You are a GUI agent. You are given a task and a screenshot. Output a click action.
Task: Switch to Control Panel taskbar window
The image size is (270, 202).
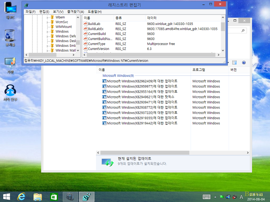[x=70, y=197]
